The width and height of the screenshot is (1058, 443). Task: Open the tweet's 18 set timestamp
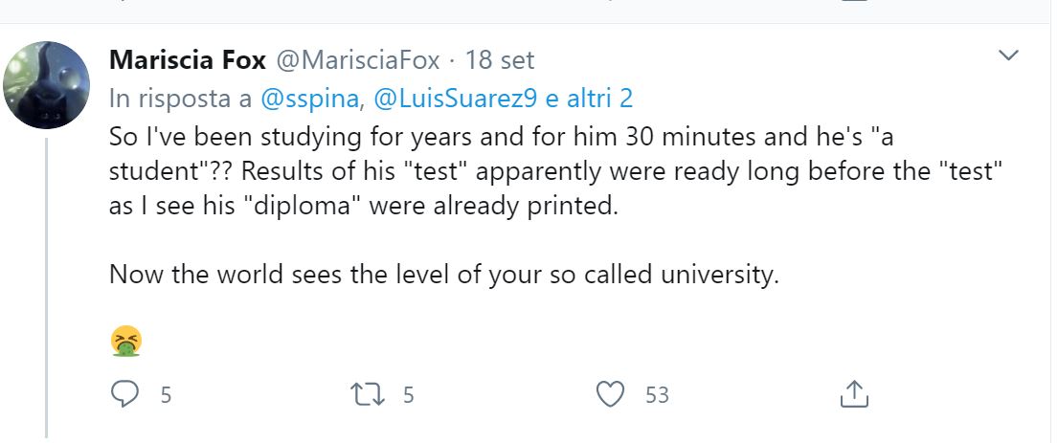point(500,60)
